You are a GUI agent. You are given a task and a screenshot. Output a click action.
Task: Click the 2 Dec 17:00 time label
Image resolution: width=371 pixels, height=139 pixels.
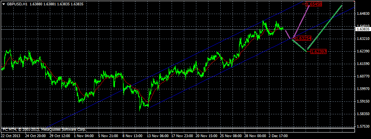coord(278,136)
